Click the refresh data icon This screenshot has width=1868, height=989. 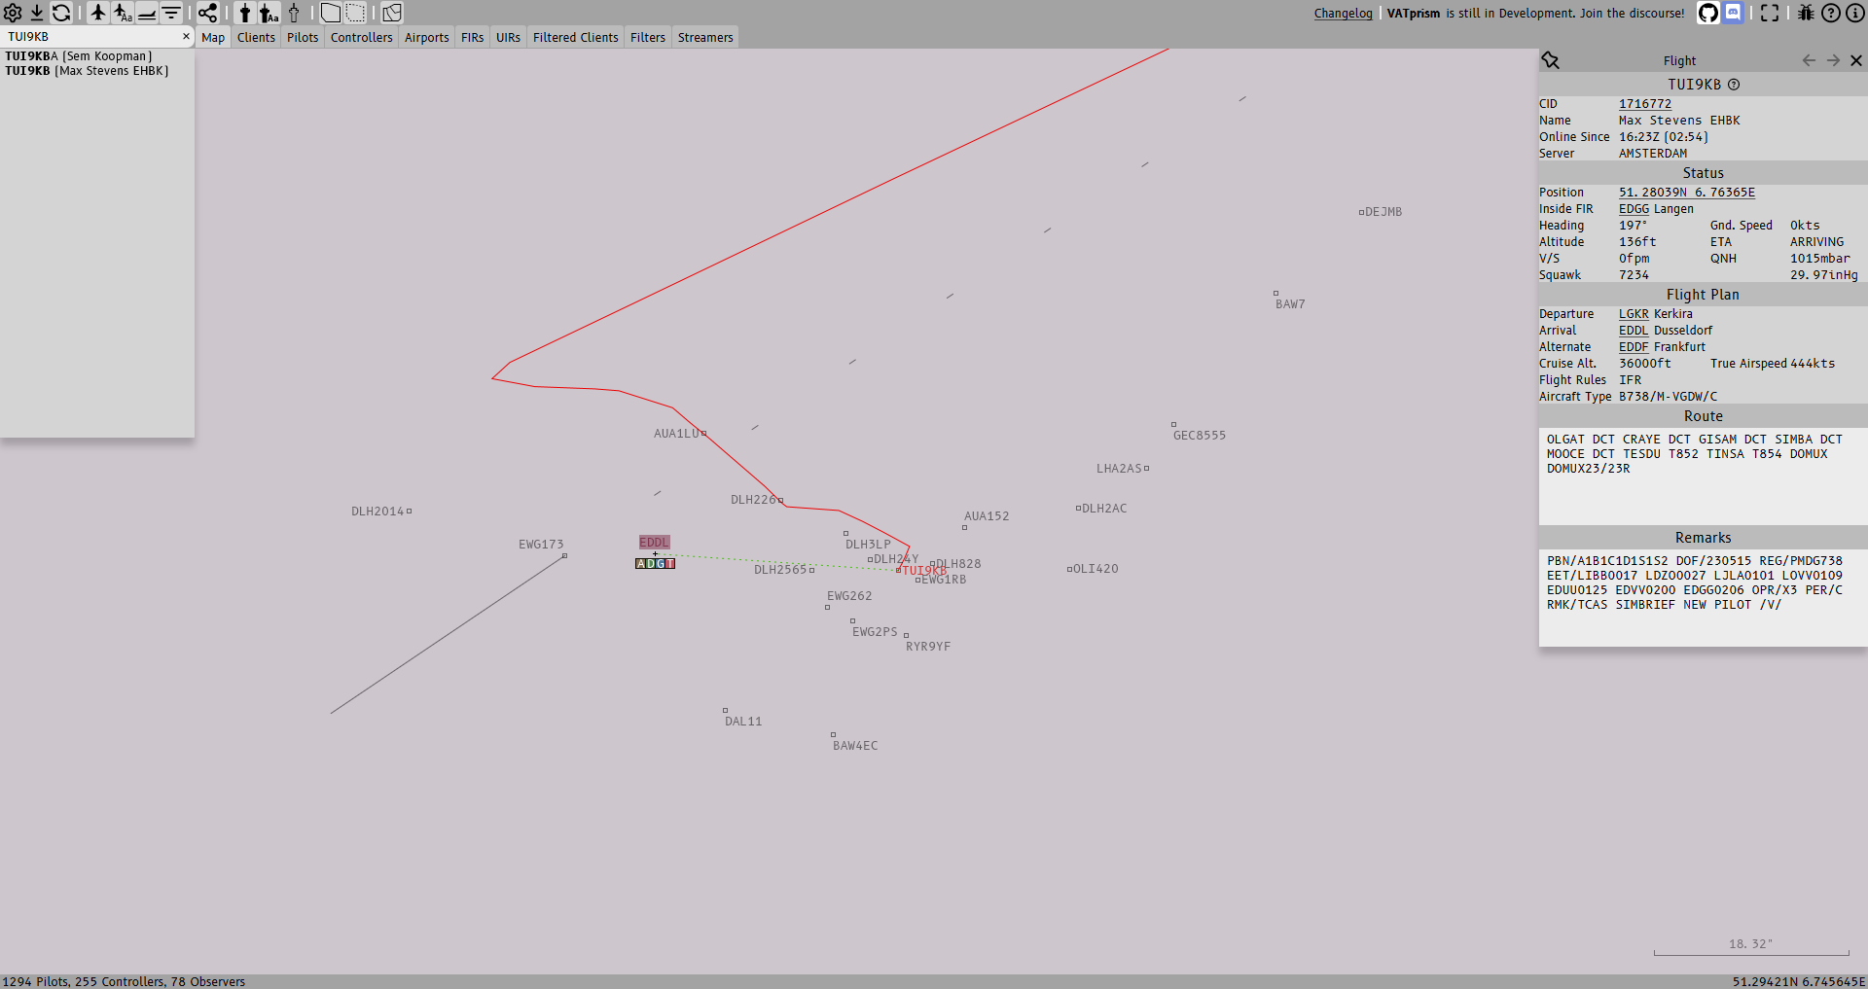click(x=61, y=13)
